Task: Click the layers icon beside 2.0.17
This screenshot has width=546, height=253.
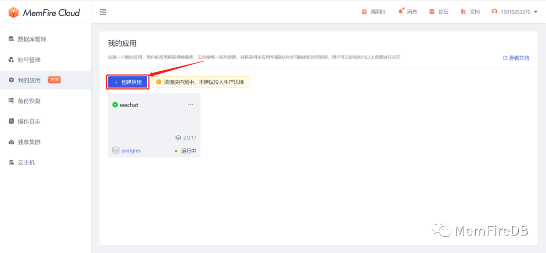Action: pos(178,138)
